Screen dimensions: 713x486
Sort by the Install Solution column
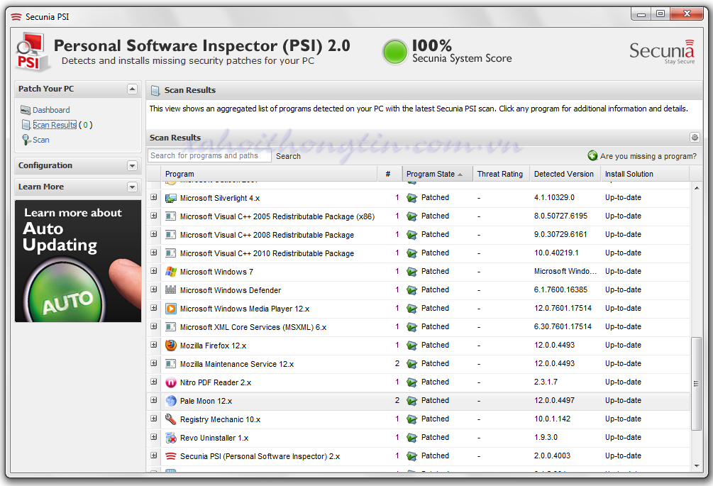(x=645, y=174)
